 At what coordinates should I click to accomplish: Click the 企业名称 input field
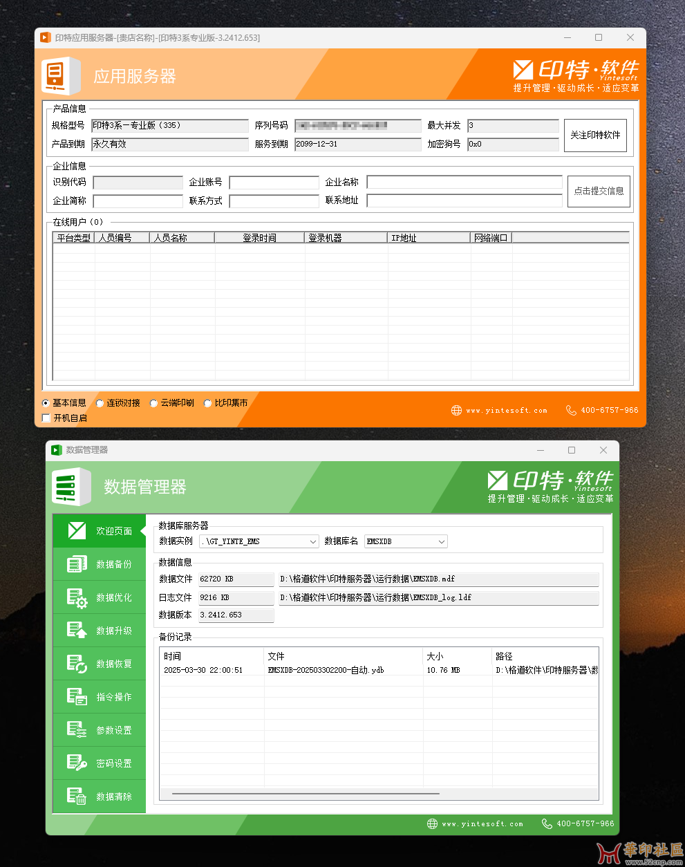pyautogui.click(x=464, y=183)
